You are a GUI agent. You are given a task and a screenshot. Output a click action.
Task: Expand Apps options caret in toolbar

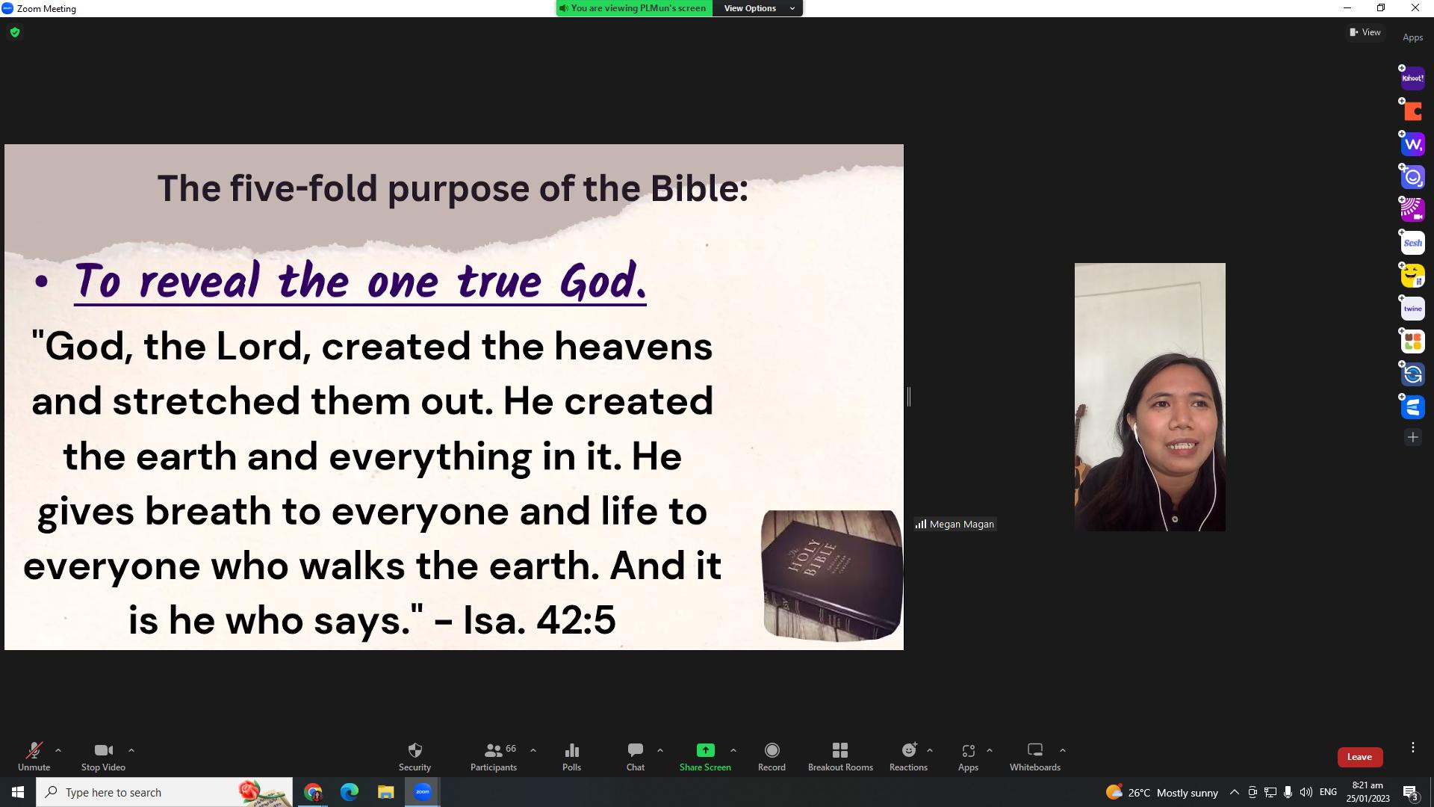point(990,750)
